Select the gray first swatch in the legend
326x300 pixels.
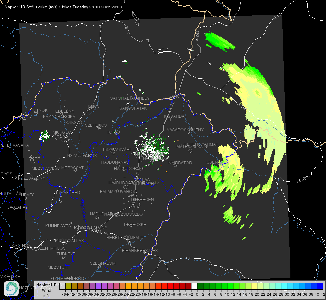point(62,286)
